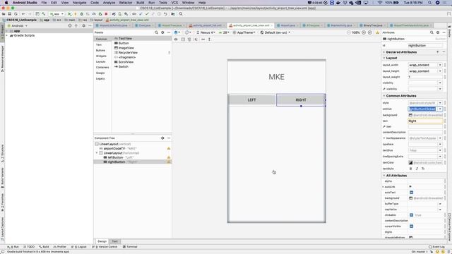The image size is (452, 254).
Task: Click the Make Project hammer icon
Action: [44, 14]
